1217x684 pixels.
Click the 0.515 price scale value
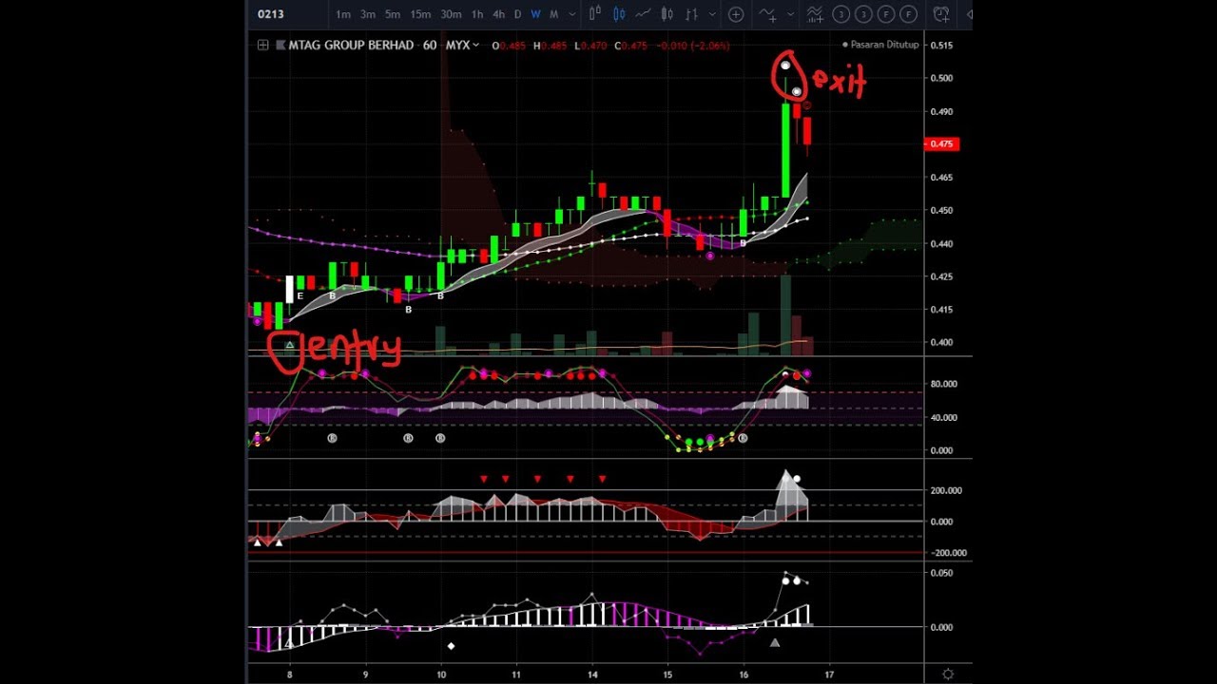pos(941,46)
